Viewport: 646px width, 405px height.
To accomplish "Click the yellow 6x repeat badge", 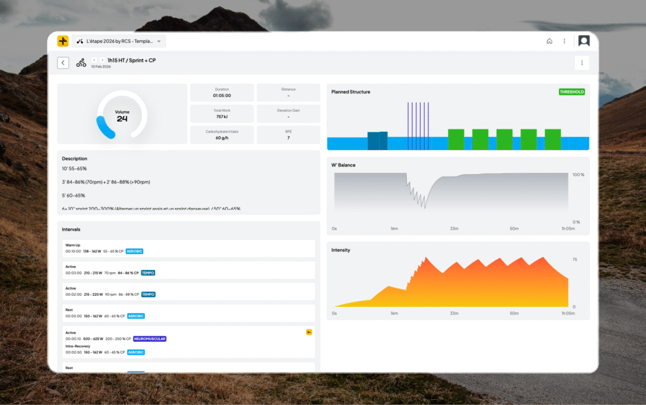I will pyautogui.click(x=309, y=332).
